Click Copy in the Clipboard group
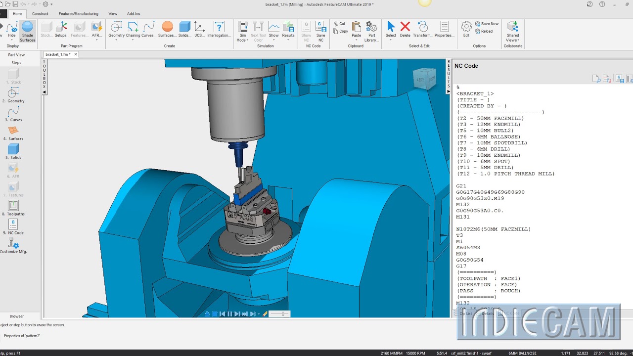This screenshot has width=633, height=356. pyautogui.click(x=340, y=31)
